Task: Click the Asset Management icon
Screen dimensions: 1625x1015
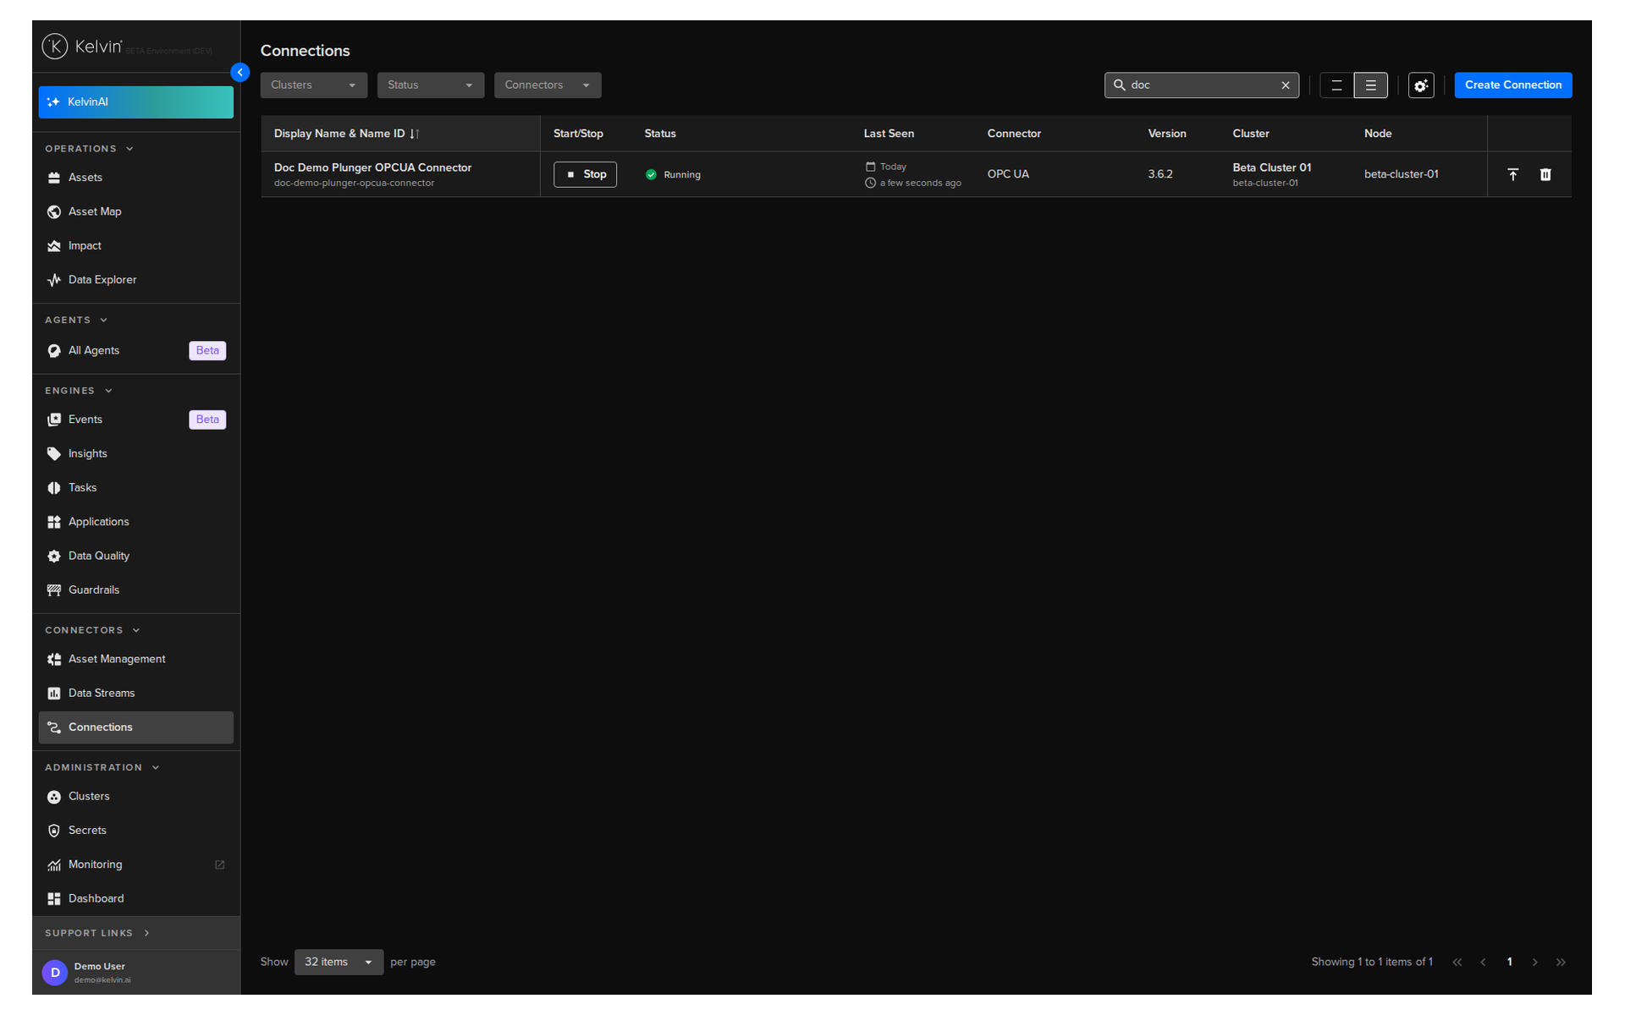Action: pos(54,660)
